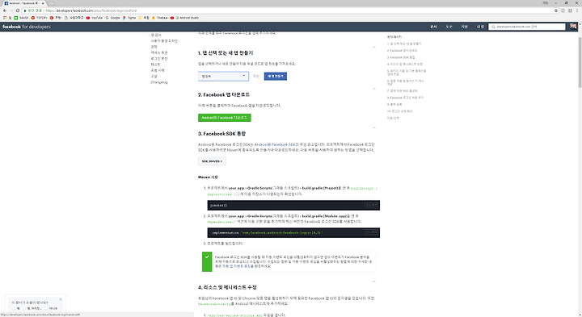Open Changelog in the left sidebar

[x=159, y=82]
